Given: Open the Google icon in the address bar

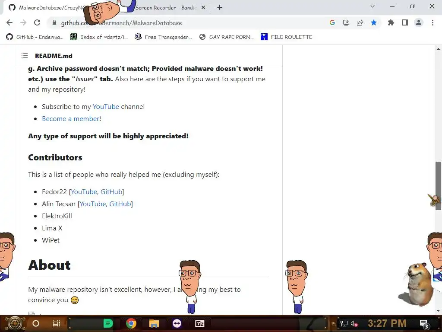Looking at the screenshot, I should coord(332,22).
